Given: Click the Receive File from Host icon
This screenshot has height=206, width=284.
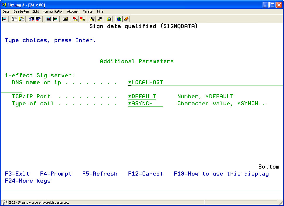Looking at the screenshot, I should click(39, 19).
